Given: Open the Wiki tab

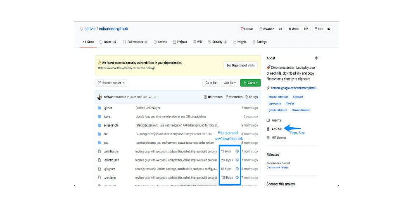Looking at the screenshot, I should pyautogui.click(x=197, y=42).
